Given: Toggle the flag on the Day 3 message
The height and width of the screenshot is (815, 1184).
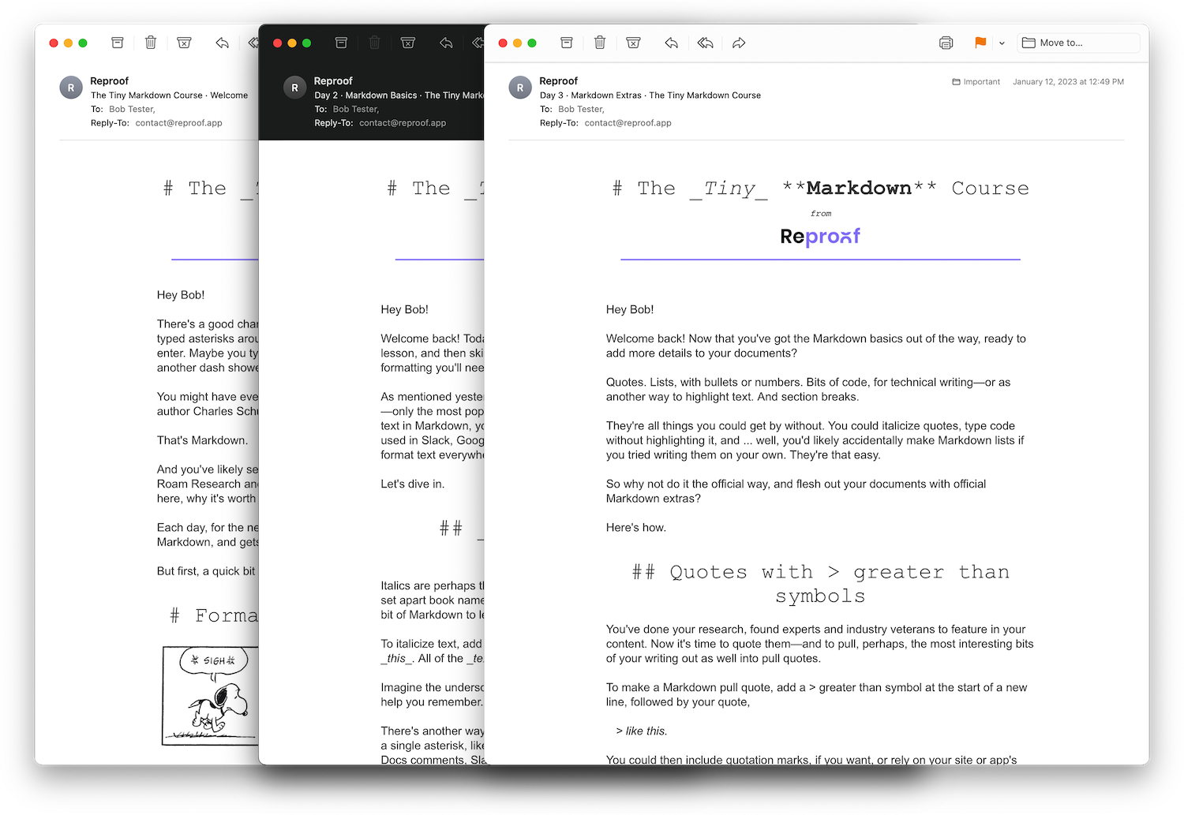Looking at the screenshot, I should click(x=980, y=43).
